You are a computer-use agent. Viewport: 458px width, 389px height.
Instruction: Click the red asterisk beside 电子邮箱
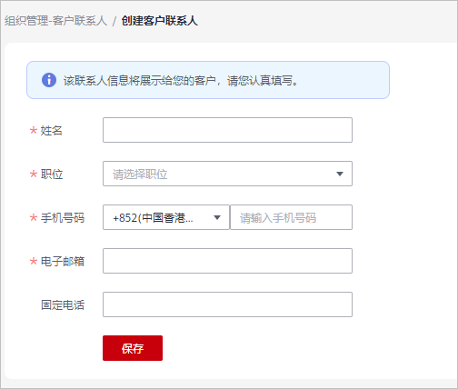(x=34, y=261)
